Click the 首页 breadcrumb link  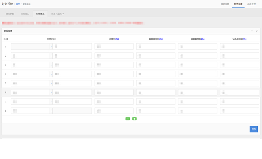pyautogui.click(x=18, y=4)
